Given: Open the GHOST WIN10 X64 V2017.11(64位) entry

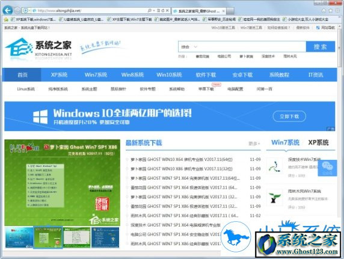Looking at the screenshot, I should pyautogui.click(x=182, y=159).
